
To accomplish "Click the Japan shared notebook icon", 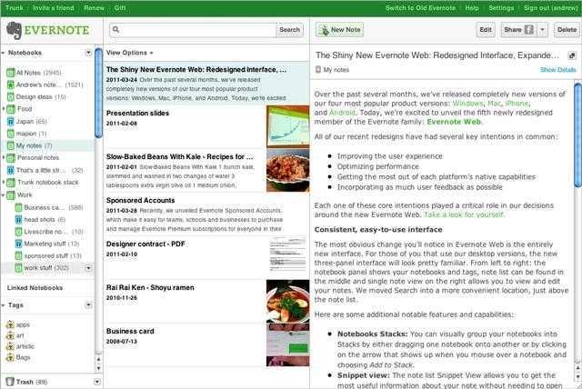I will (11, 122).
